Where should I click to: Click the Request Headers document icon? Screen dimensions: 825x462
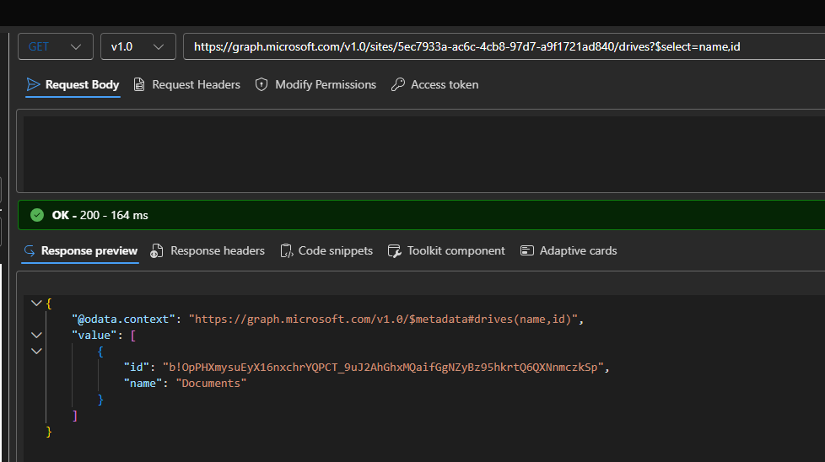click(141, 84)
